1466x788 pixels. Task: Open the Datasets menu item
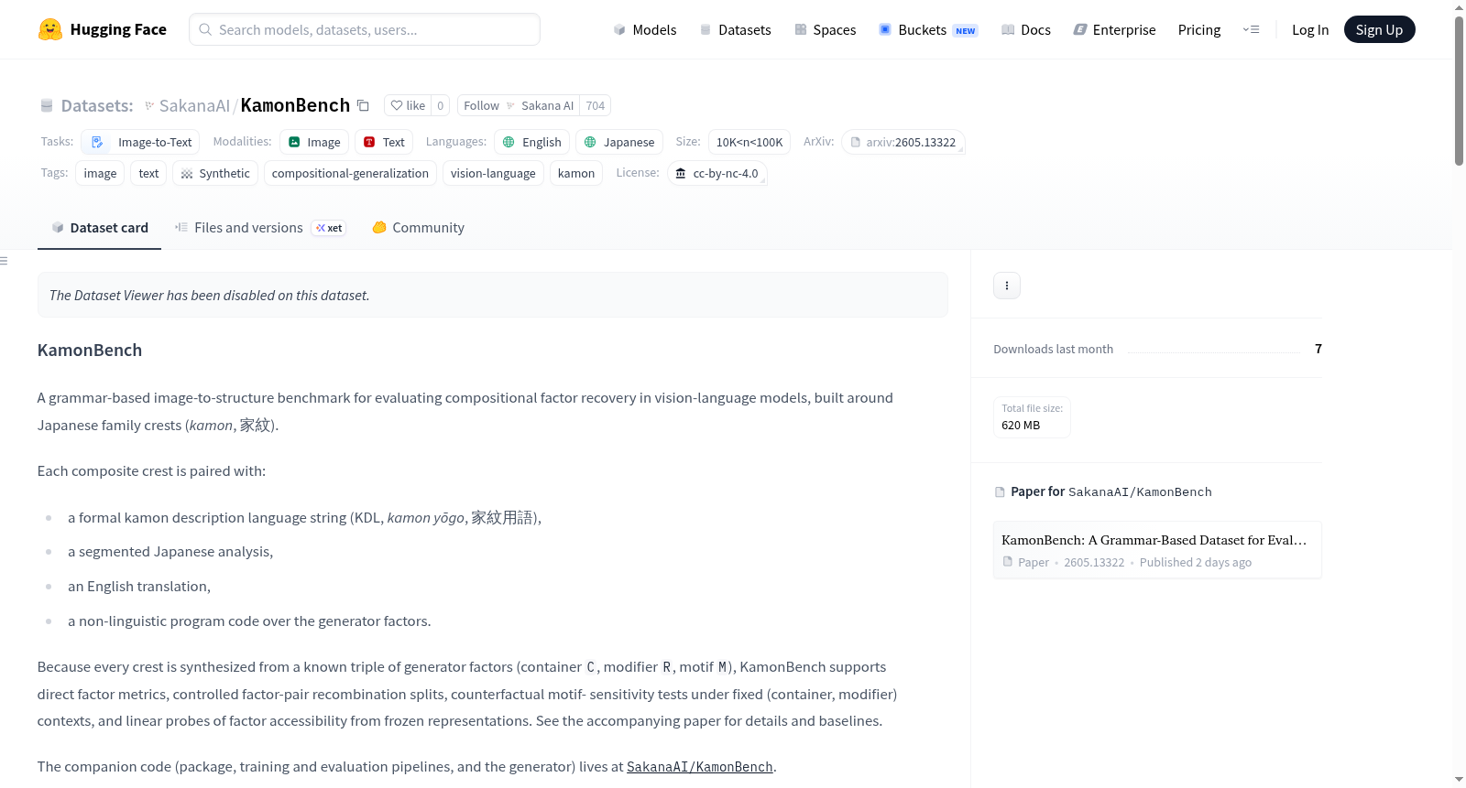coord(736,29)
